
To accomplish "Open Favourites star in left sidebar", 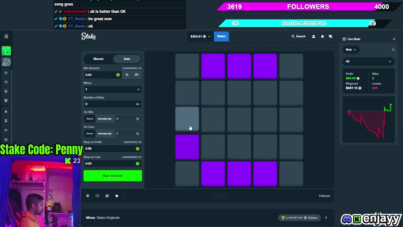I will [x=6, y=73].
